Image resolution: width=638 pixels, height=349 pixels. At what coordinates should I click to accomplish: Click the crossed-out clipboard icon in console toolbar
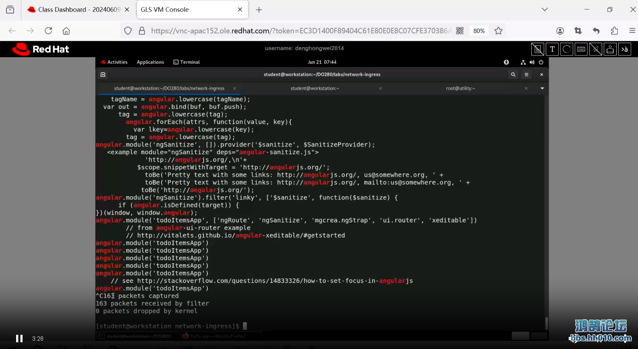(538, 49)
